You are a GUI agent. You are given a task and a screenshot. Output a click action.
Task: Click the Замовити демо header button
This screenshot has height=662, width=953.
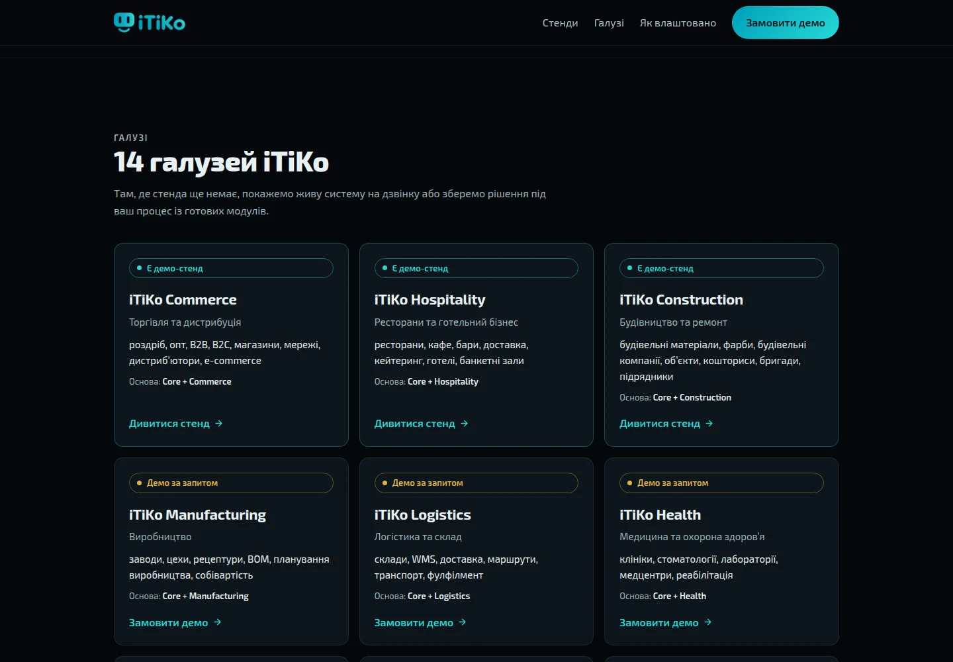coord(786,23)
